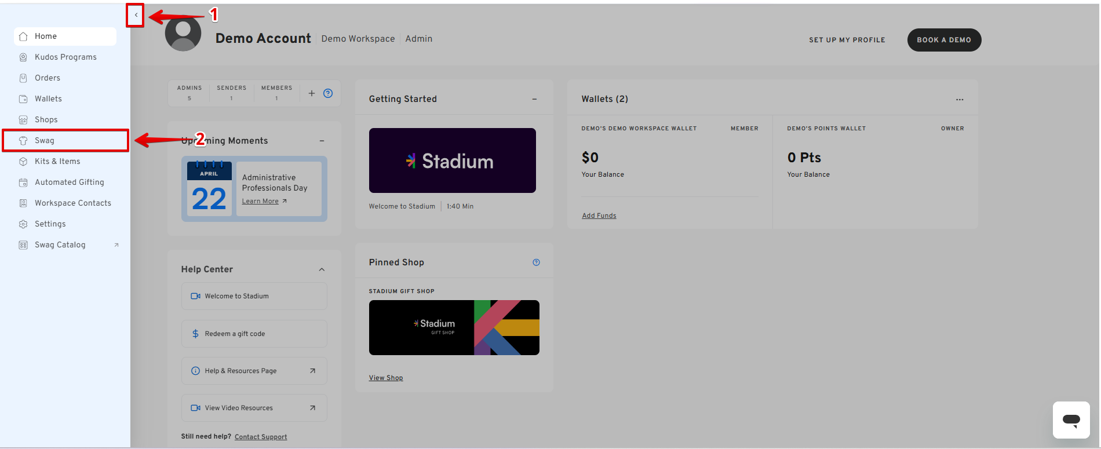Viewport: 1101px width, 449px height.
Task: Click the Book a Demo button
Action: 943,40
